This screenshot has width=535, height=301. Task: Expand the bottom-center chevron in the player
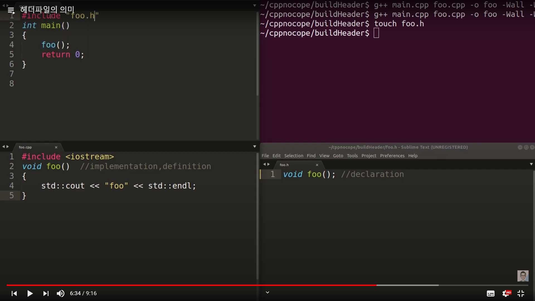pos(267,292)
